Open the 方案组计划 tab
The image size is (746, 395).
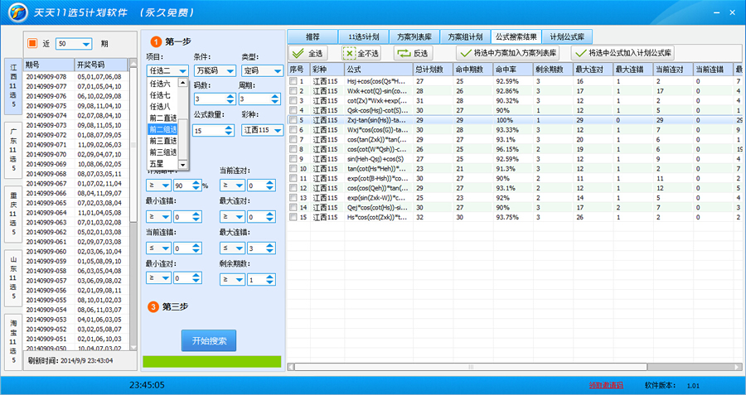(x=464, y=37)
